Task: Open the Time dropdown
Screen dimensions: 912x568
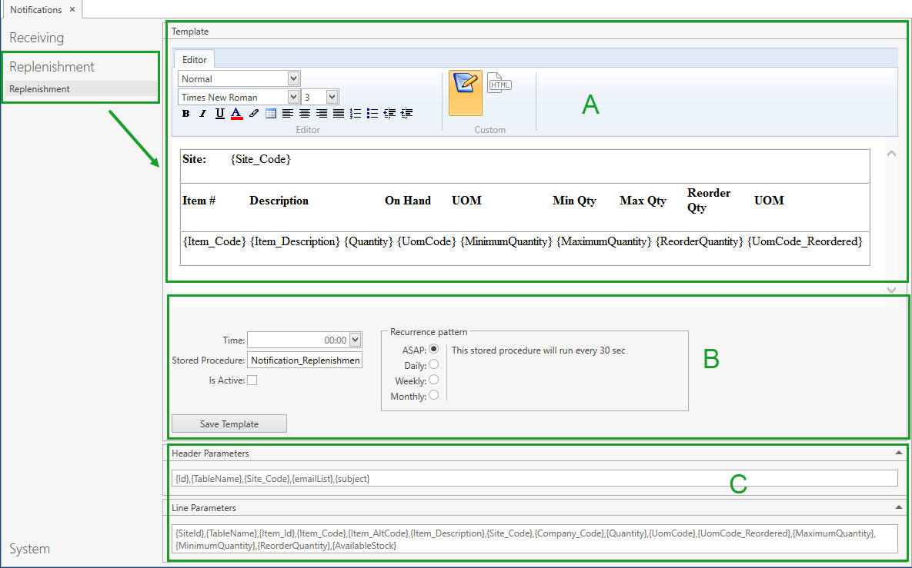Action: pos(355,340)
